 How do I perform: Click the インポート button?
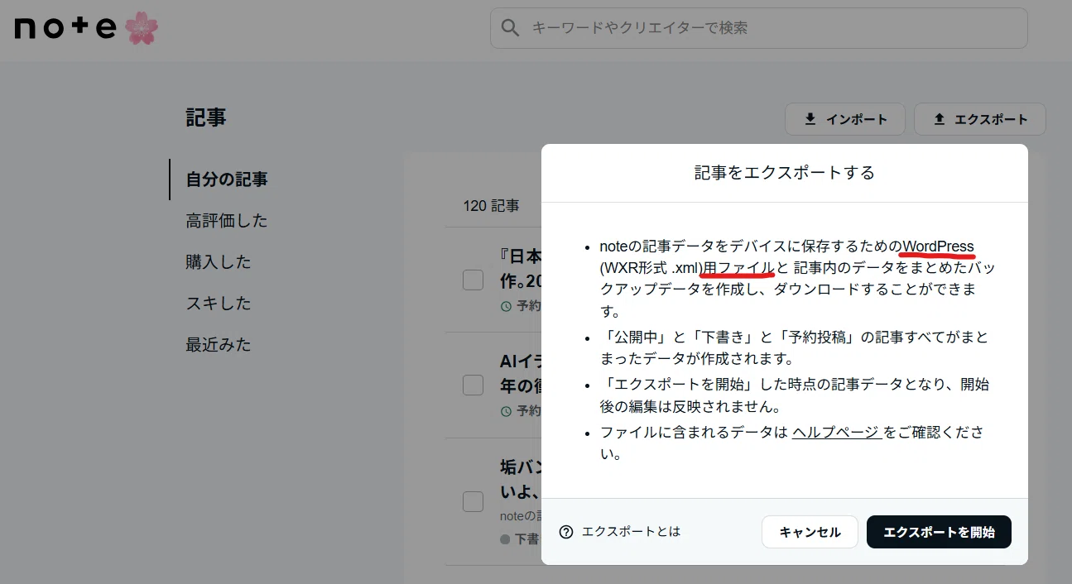click(845, 119)
